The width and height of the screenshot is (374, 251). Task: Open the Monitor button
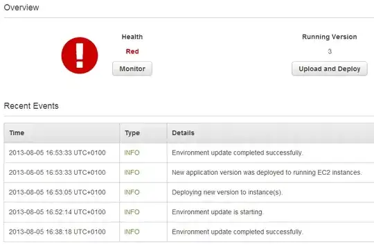132,69
